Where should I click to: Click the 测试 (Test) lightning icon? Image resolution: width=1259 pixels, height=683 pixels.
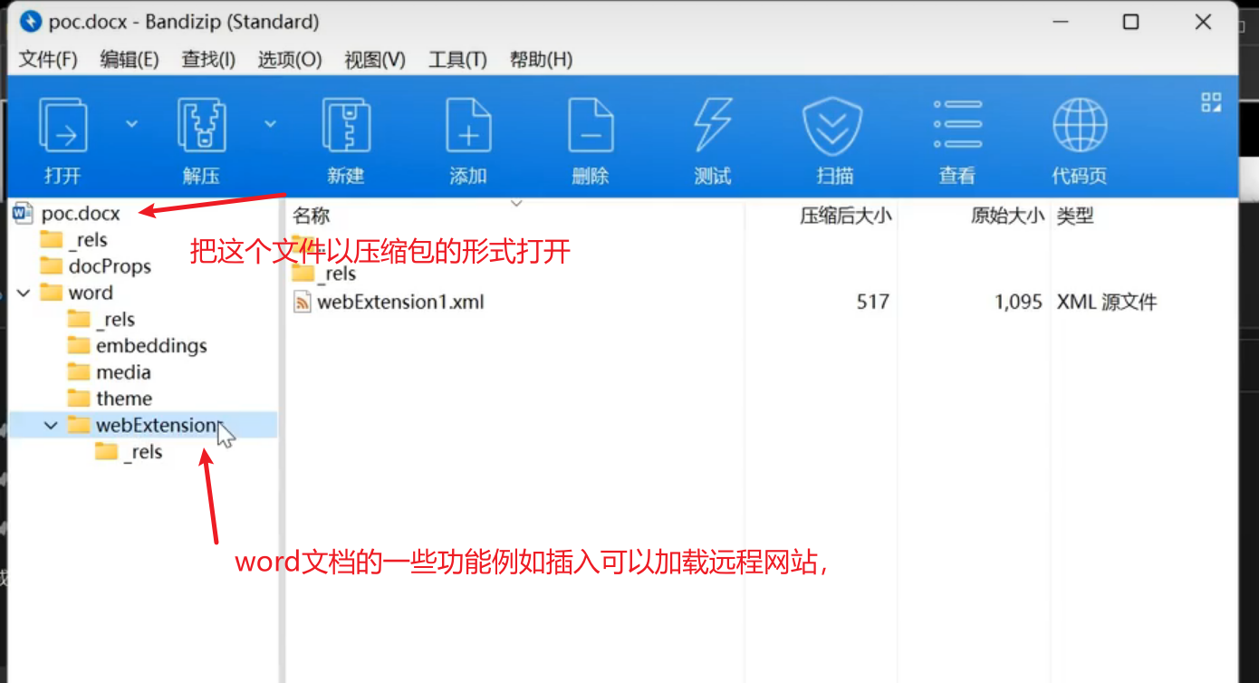pyautogui.click(x=713, y=126)
